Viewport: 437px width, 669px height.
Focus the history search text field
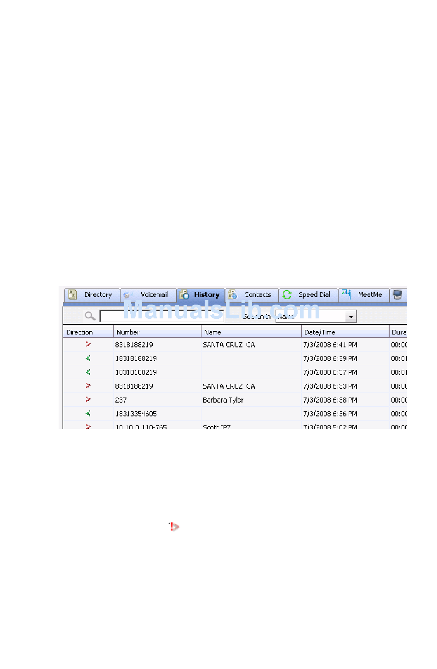(161, 316)
